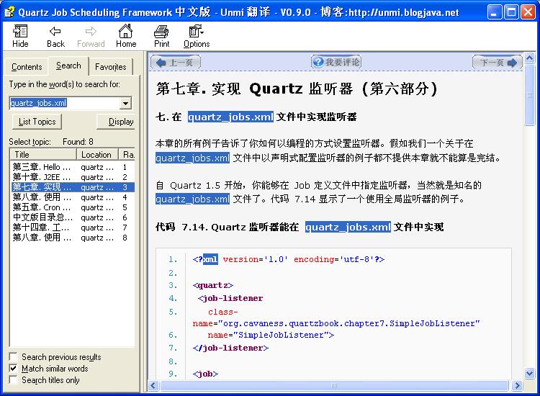
Task: Sort results by Location column header
Action: tap(96, 155)
